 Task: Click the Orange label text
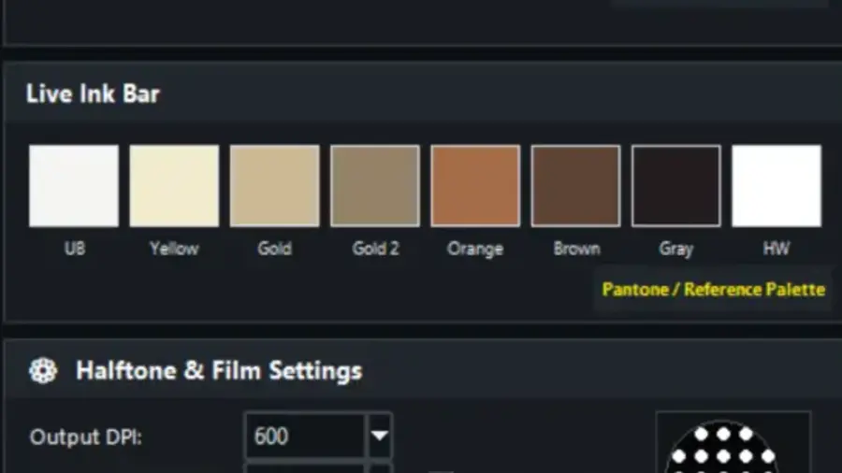point(475,250)
